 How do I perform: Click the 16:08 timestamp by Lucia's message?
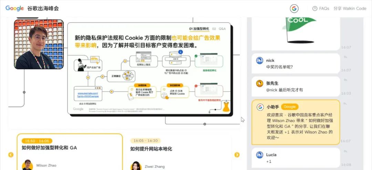tap(346, 164)
